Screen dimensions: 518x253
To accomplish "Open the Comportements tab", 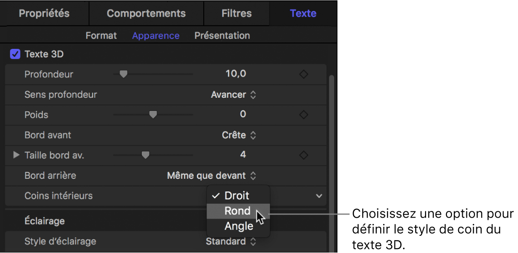I will [146, 13].
